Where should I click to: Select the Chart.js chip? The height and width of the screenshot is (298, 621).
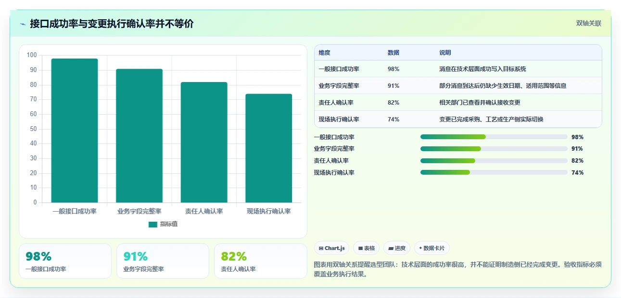point(331,248)
